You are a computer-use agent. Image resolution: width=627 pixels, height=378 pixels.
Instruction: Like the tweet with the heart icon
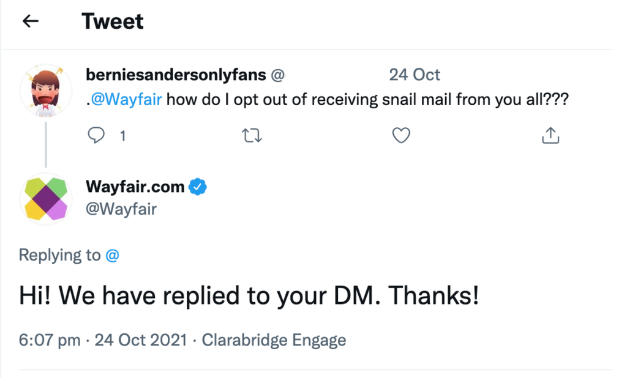(400, 135)
